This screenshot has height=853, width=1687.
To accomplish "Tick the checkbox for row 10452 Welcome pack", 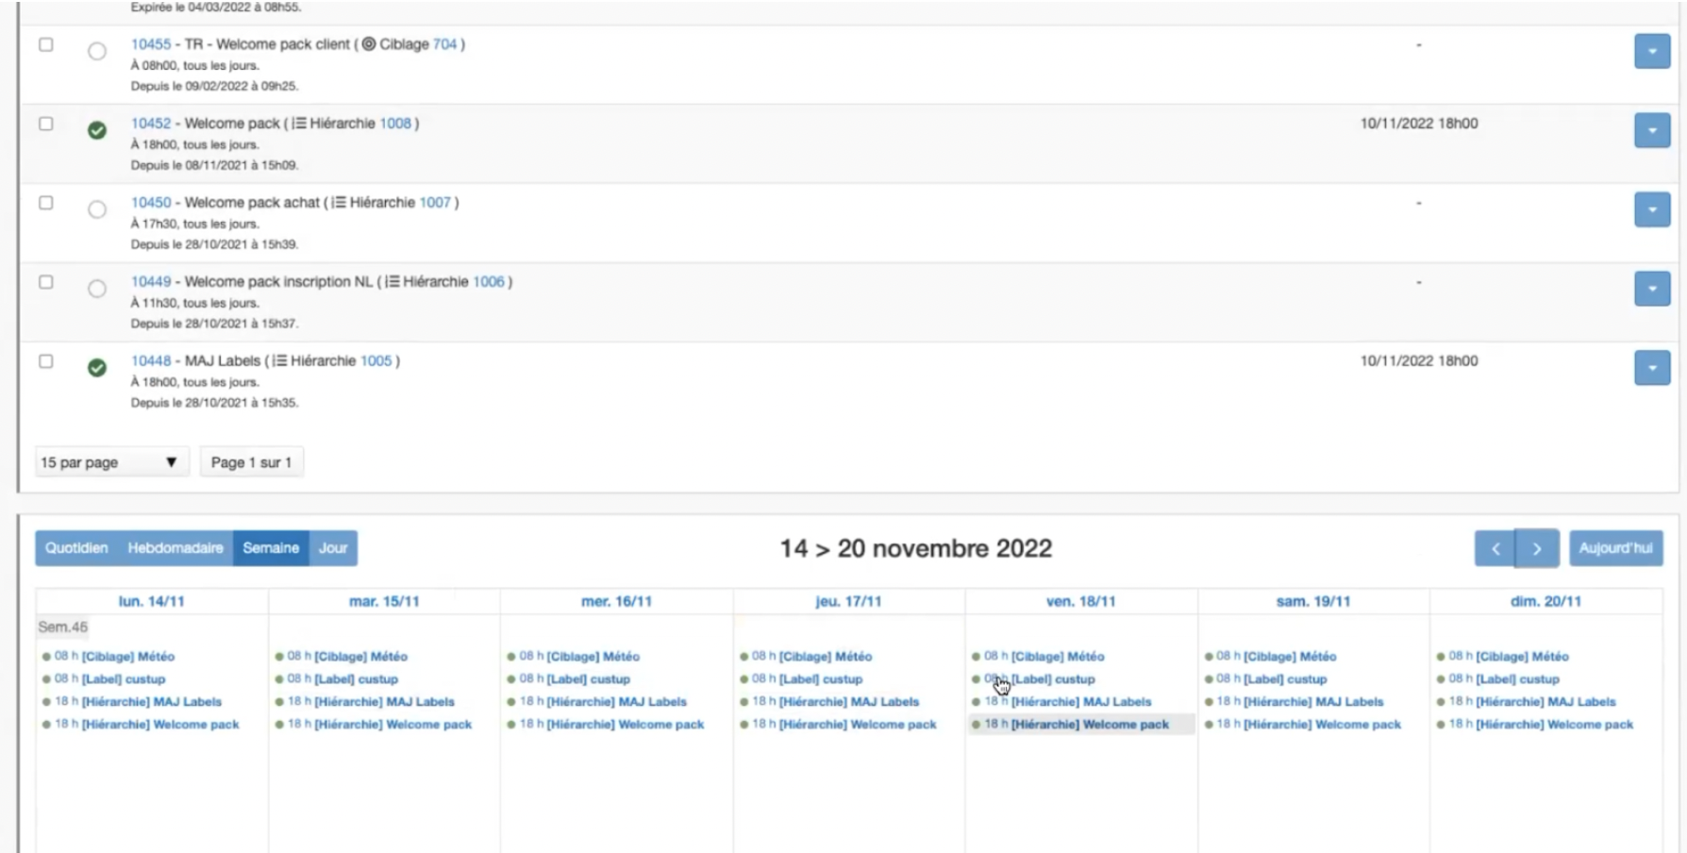I will [45, 124].
